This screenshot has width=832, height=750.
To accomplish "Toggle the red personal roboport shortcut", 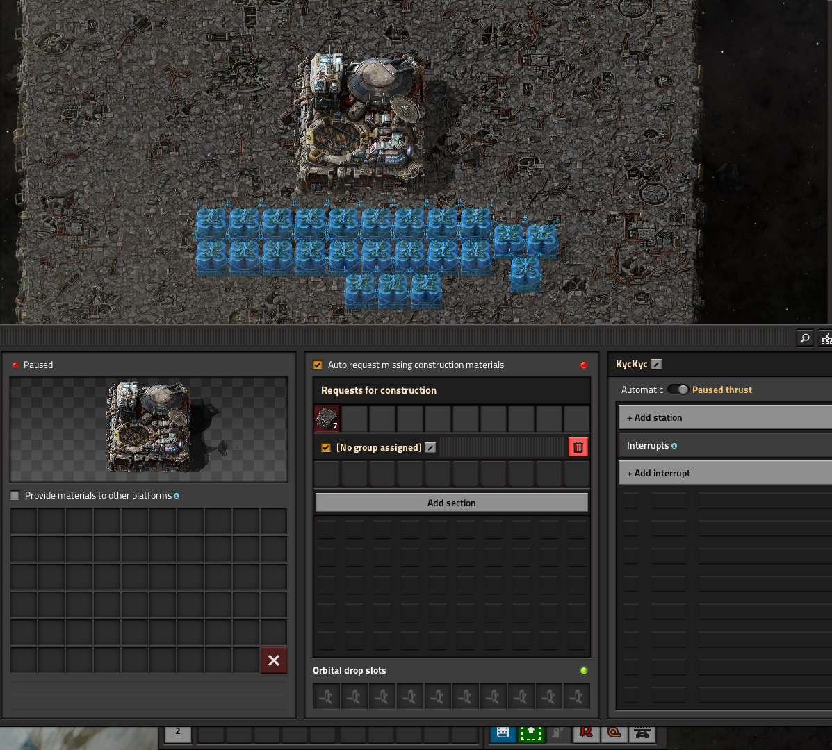I will pyautogui.click(x=587, y=733).
